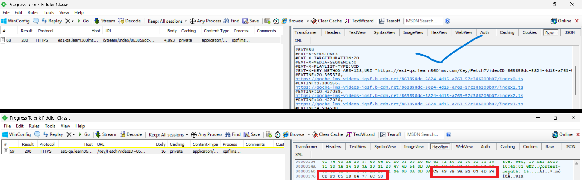Switch to ImageView tab in top window
The image size is (582, 180).
(413, 32)
